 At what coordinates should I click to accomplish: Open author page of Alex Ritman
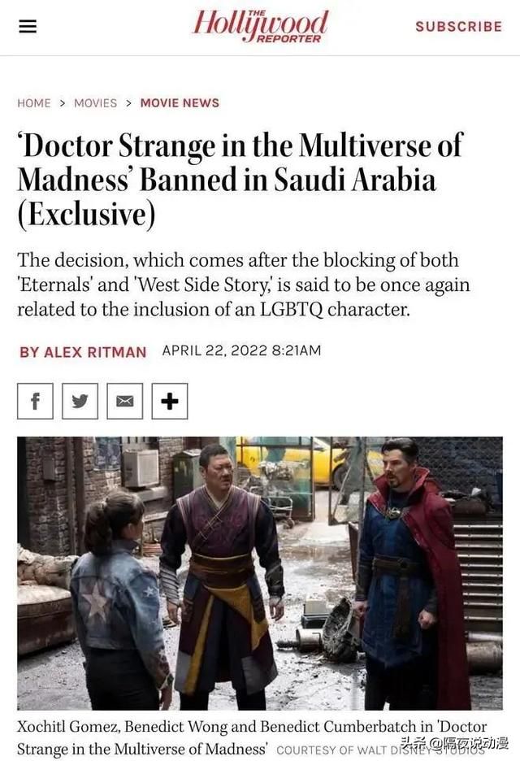tap(83, 352)
